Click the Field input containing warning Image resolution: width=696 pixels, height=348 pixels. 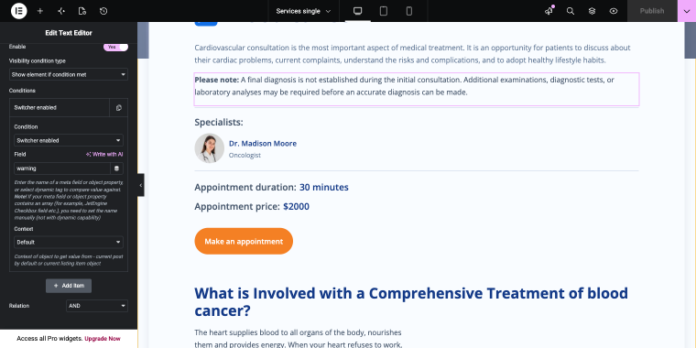tap(62, 169)
